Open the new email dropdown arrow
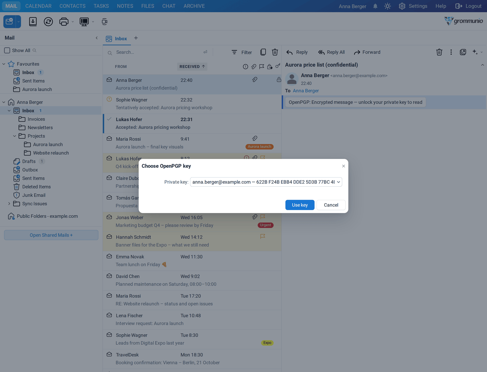The width and height of the screenshot is (487, 372). [x=19, y=22]
